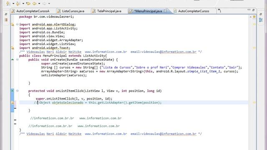
Task: Collapse the imports fold toggle
Action: (x=17, y=24)
